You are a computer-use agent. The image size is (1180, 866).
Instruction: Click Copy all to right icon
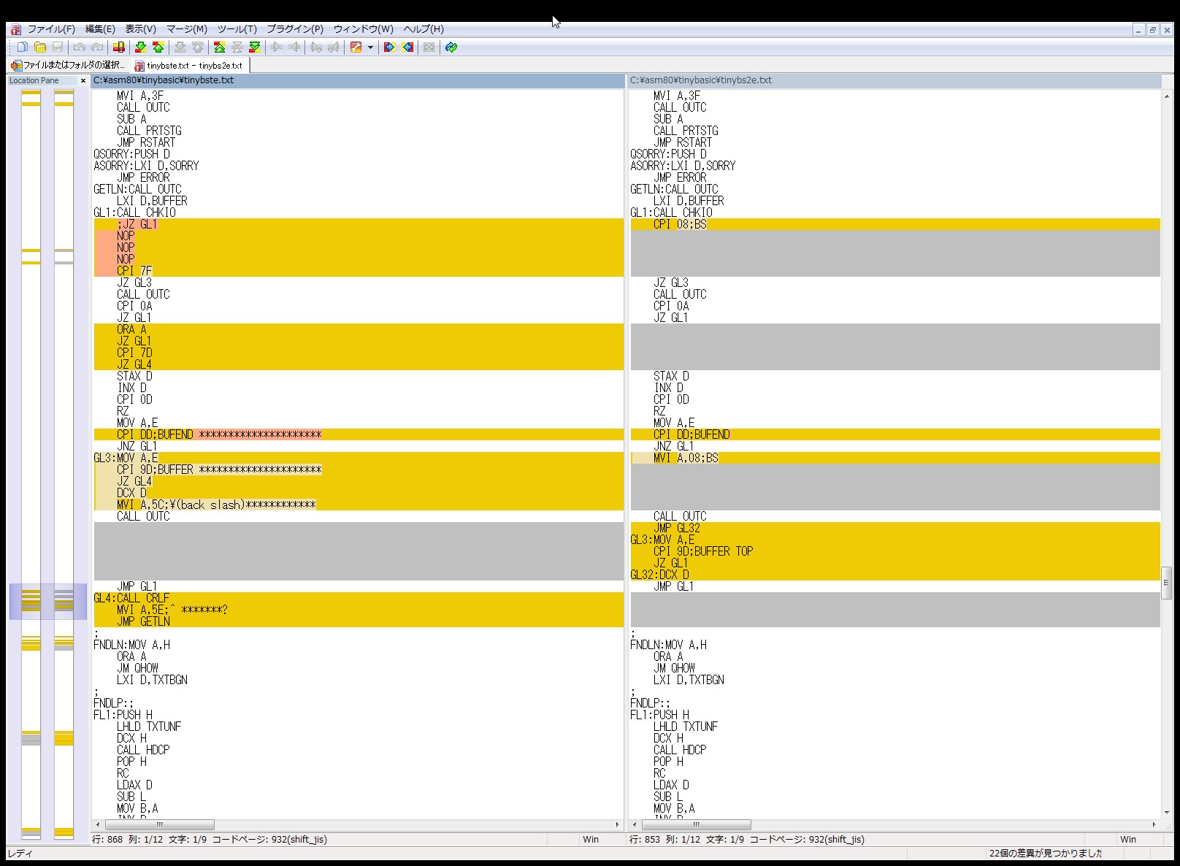[389, 47]
